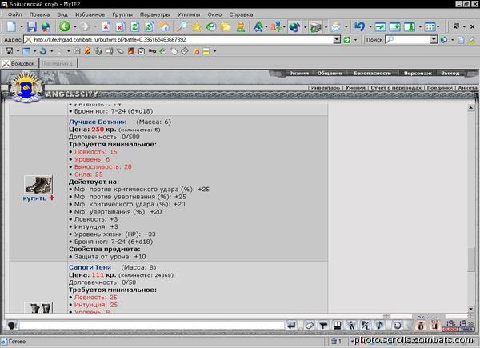This screenshot has height=348, width=480.
Task: Click the Выход navigation button
Action: 450,73
